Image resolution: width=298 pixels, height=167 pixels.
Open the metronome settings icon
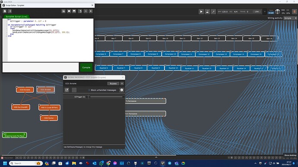[207, 12]
